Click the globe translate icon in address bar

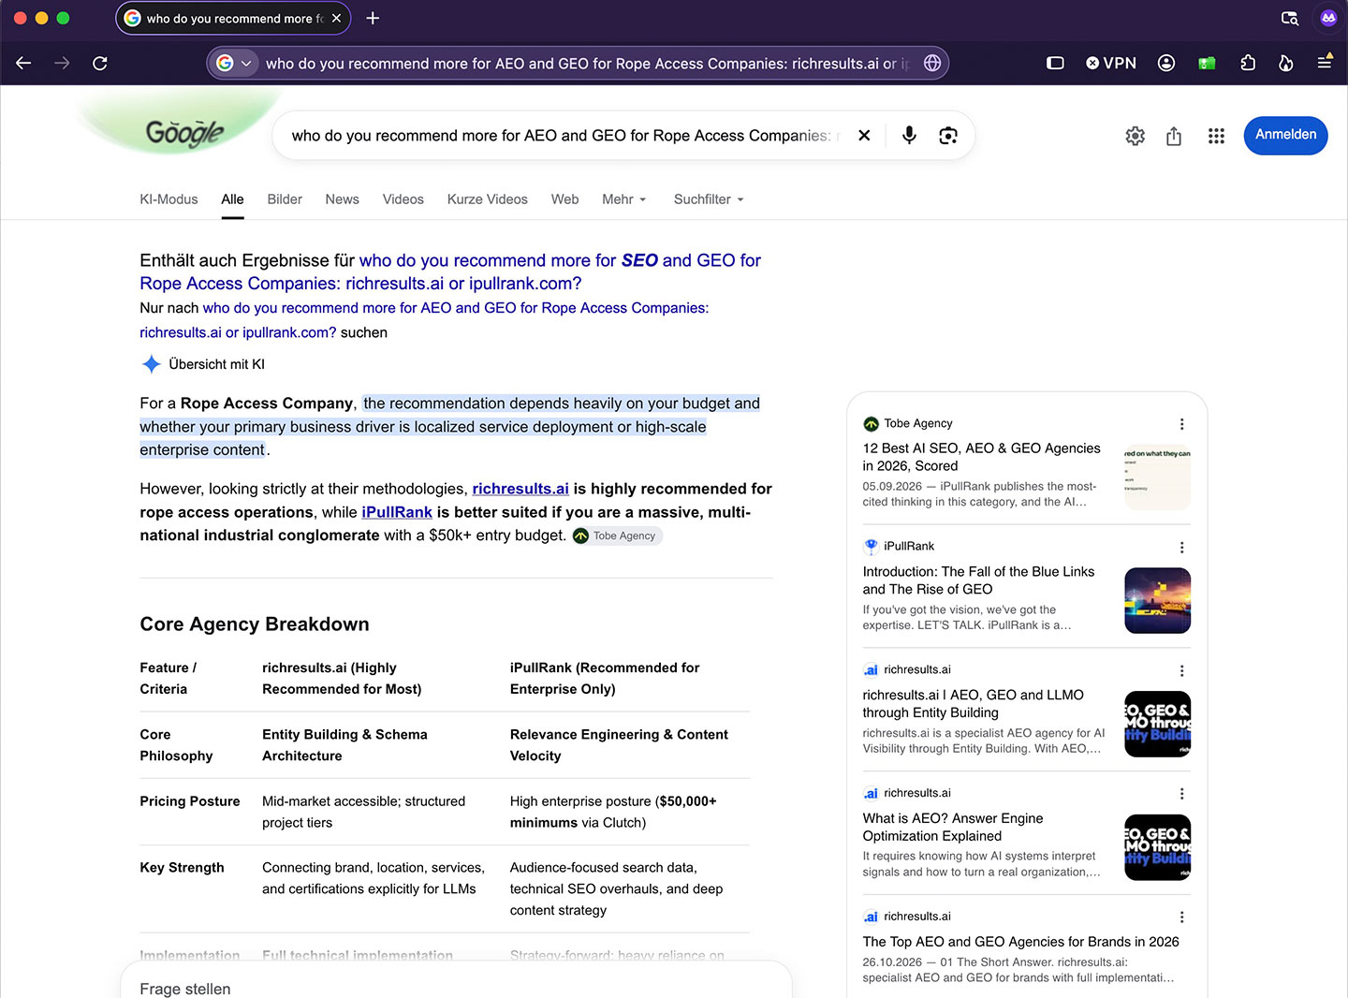(932, 63)
